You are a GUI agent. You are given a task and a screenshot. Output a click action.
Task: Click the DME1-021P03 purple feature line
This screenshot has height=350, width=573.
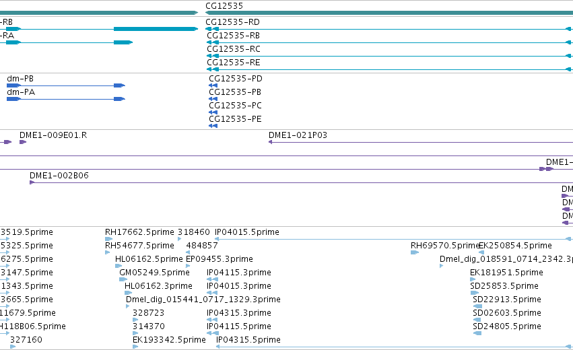click(421, 142)
